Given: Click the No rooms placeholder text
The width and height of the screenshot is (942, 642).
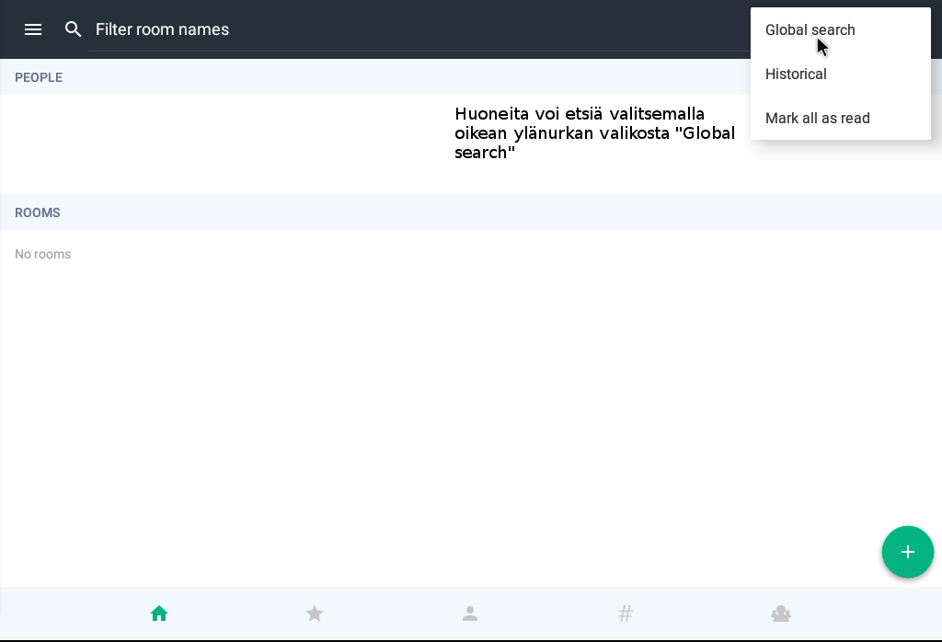Looking at the screenshot, I should tap(43, 254).
